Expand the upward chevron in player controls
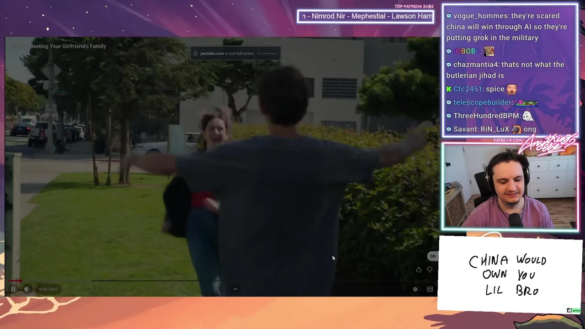This screenshot has width=585, height=329. [x=235, y=289]
